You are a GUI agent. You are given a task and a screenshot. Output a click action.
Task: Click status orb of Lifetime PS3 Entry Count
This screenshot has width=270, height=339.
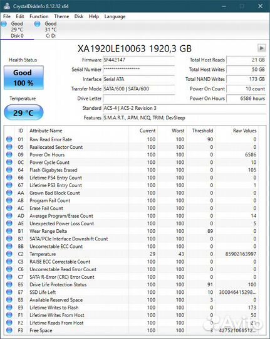[x=9, y=185]
